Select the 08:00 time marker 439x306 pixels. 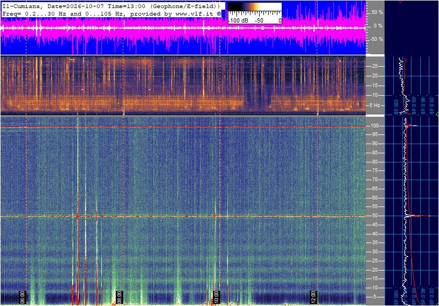point(119,297)
